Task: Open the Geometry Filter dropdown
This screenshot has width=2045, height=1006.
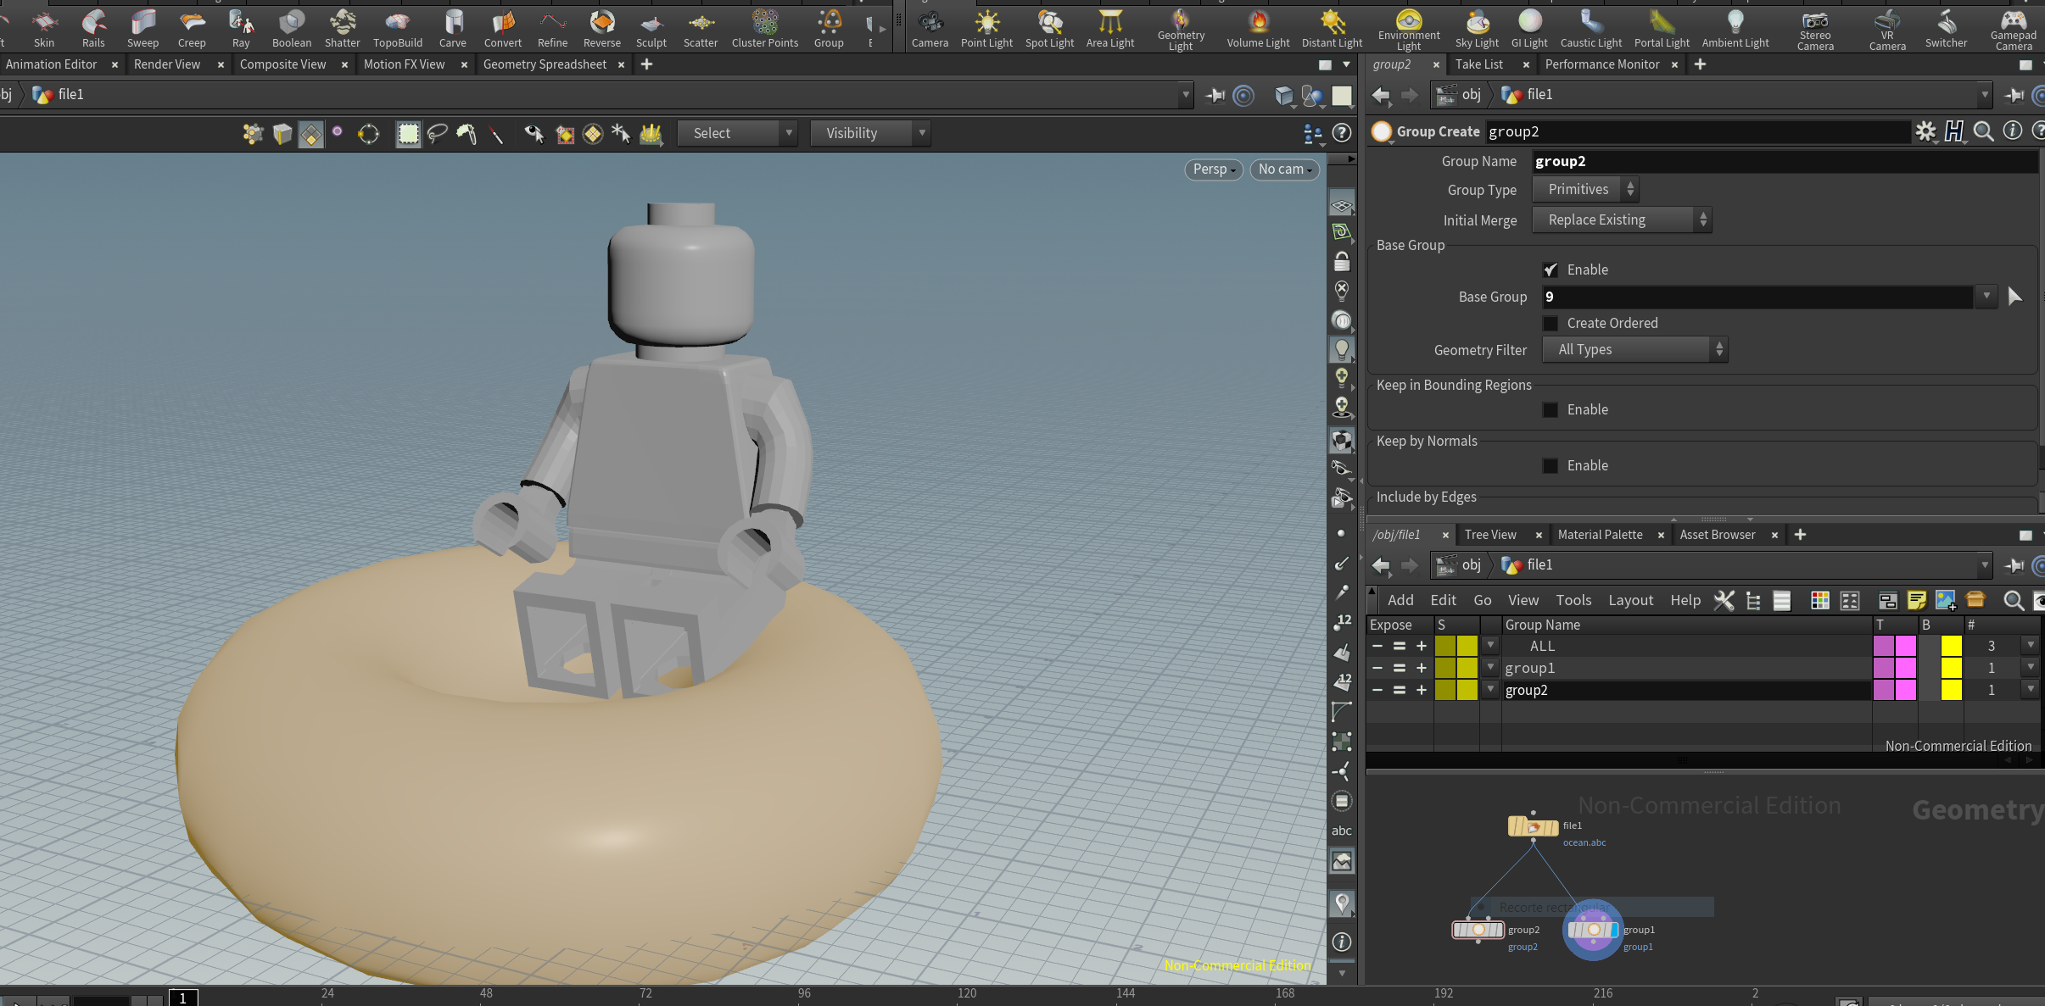Action: click(1634, 350)
